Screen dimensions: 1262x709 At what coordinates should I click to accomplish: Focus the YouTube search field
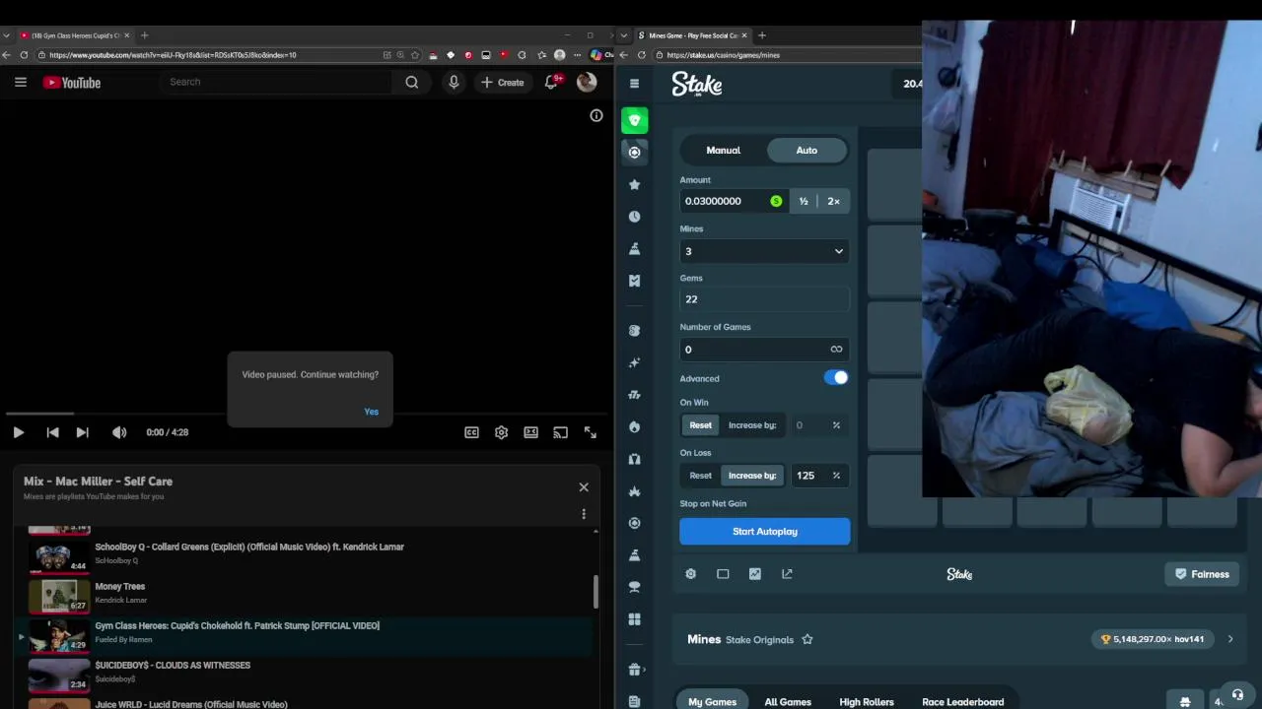point(276,83)
